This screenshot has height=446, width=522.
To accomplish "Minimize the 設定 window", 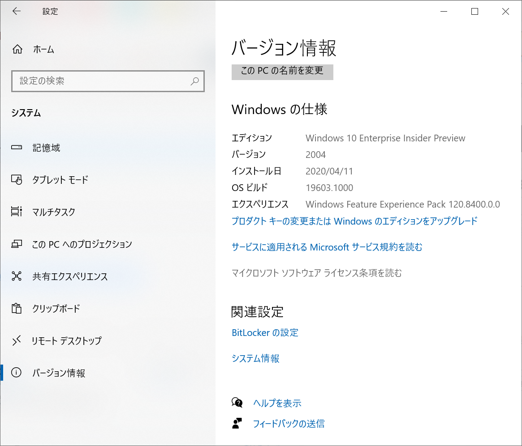I will [444, 11].
